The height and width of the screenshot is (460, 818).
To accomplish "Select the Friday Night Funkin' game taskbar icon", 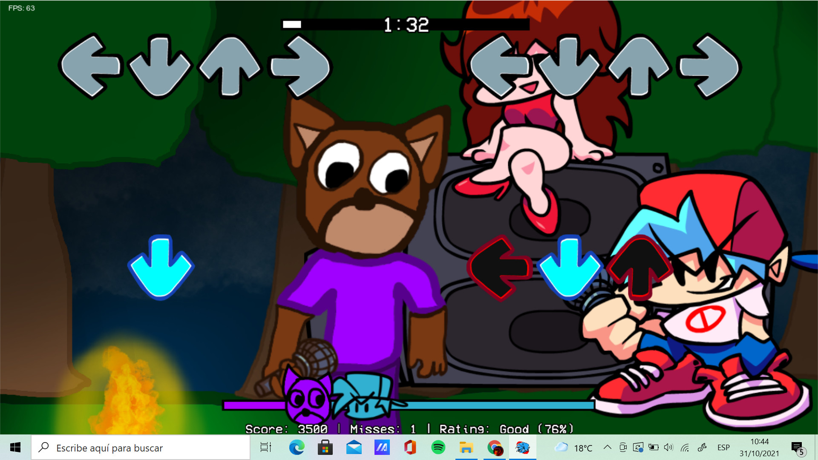I will [x=523, y=448].
